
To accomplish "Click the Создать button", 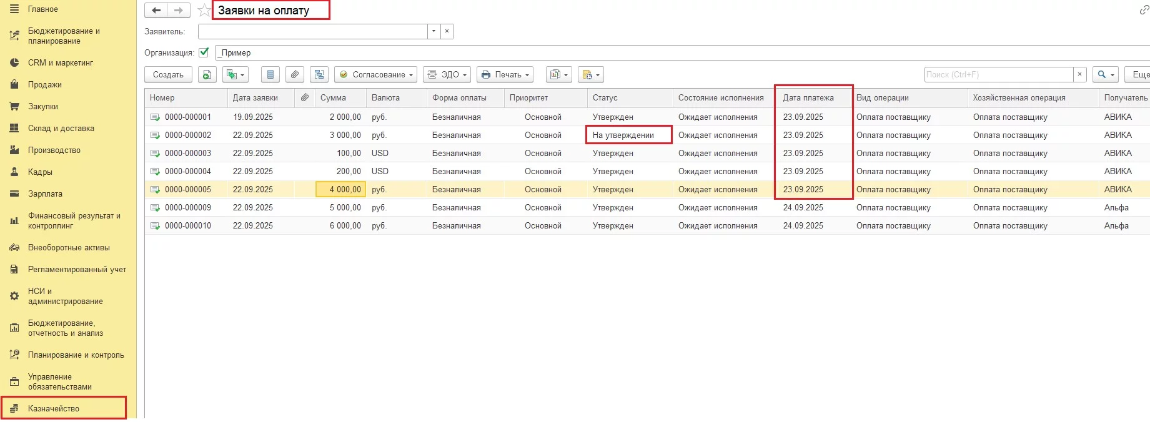I will click(168, 74).
